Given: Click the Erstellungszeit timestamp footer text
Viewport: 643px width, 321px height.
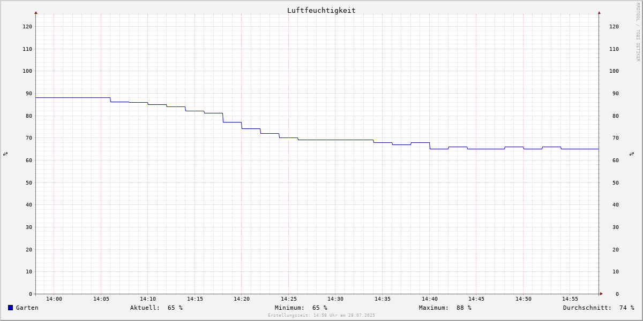Looking at the screenshot, I should pos(322,315).
